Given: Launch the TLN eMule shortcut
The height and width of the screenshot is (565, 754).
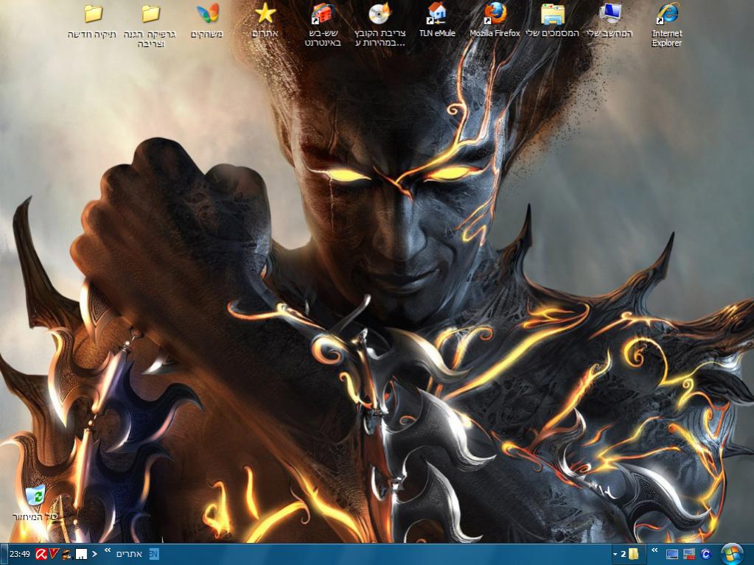Looking at the screenshot, I should point(436,14).
